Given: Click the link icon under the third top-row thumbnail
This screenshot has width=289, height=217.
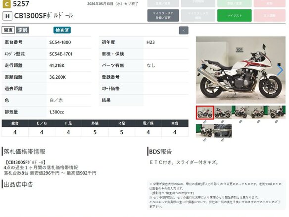Looking at the screenshot, I should click(x=241, y=121).
